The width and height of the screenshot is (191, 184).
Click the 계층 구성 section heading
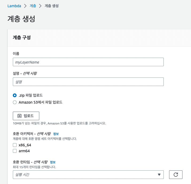(22, 37)
